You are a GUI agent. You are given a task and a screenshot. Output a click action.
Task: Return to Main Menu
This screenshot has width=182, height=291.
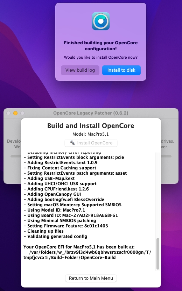[x=91, y=278]
